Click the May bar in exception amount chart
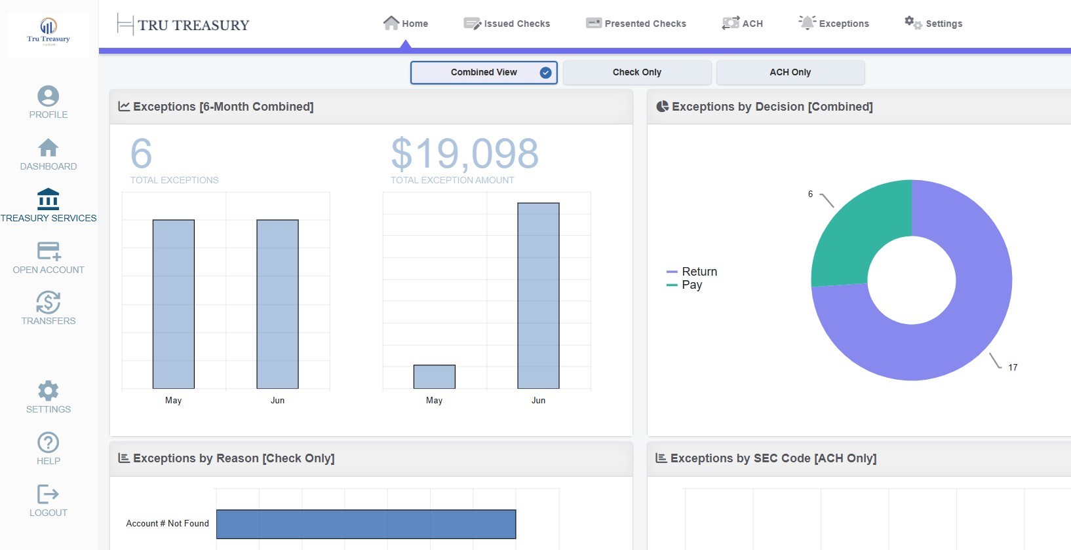1071x550 pixels. 435,377
